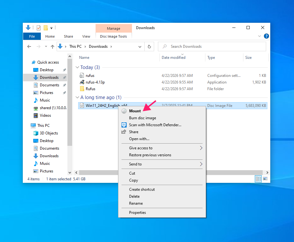Expand the Send to submenu
Viewport: 294px width, 242px height.
click(162, 164)
